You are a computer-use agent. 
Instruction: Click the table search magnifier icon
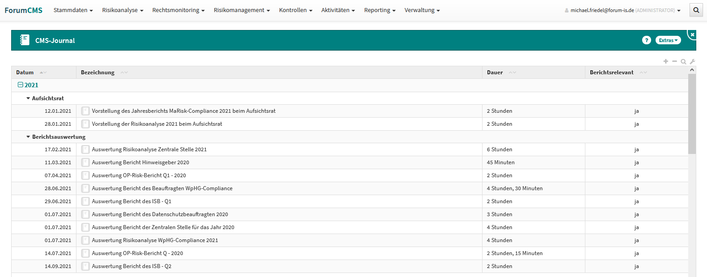pos(683,62)
